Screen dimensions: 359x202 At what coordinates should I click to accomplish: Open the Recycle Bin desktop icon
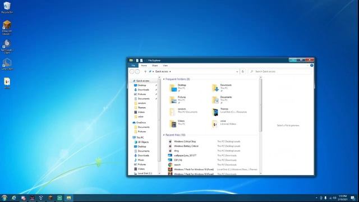[7, 7]
